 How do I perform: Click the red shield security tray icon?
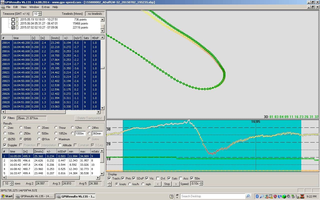(275, 196)
